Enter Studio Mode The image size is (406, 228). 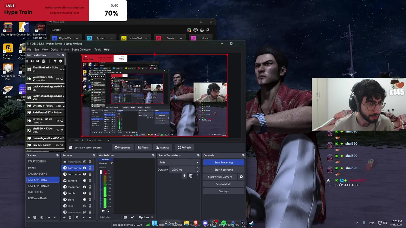tap(224, 184)
